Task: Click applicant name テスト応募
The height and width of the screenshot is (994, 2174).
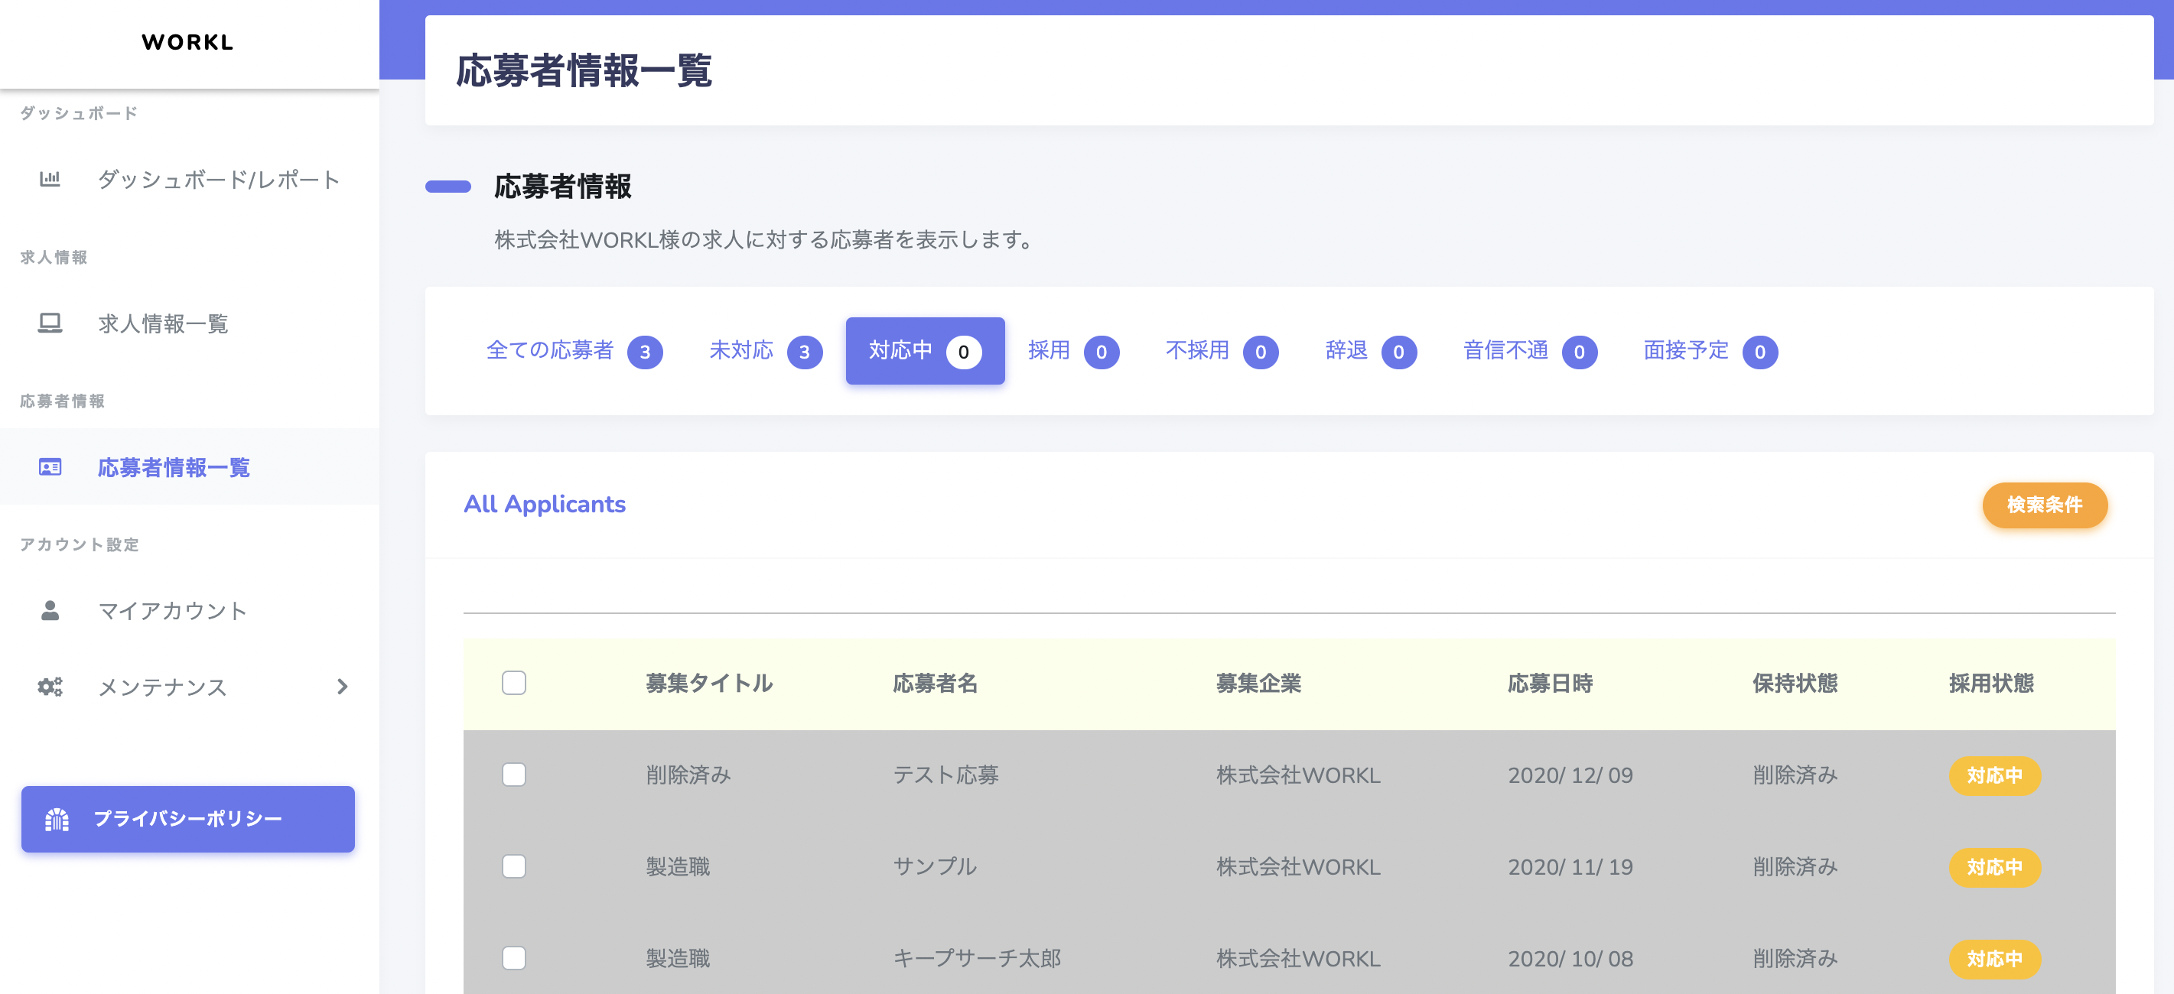Action: 945,775
